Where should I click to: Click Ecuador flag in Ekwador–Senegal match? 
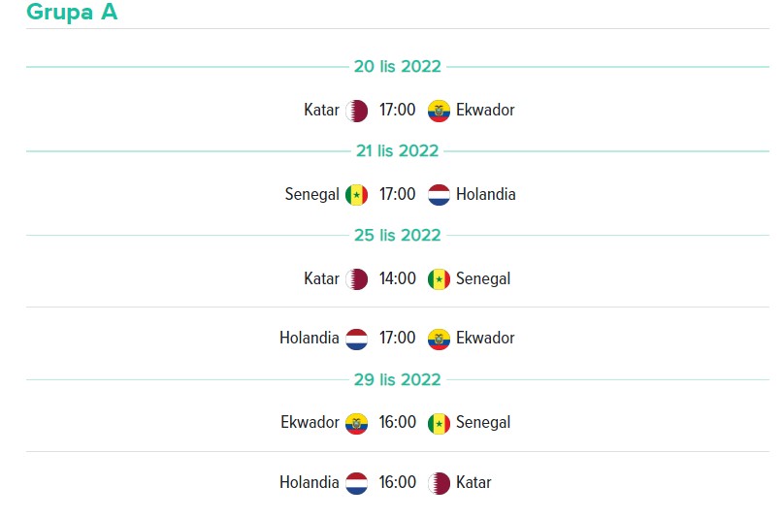[356, 424]
